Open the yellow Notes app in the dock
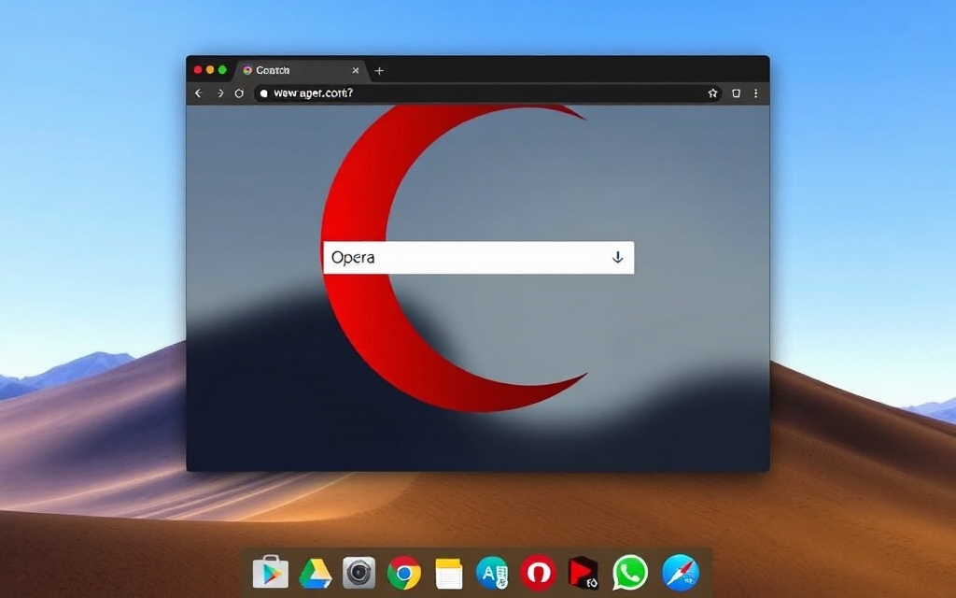956x598 pixels. coord(449,574)
